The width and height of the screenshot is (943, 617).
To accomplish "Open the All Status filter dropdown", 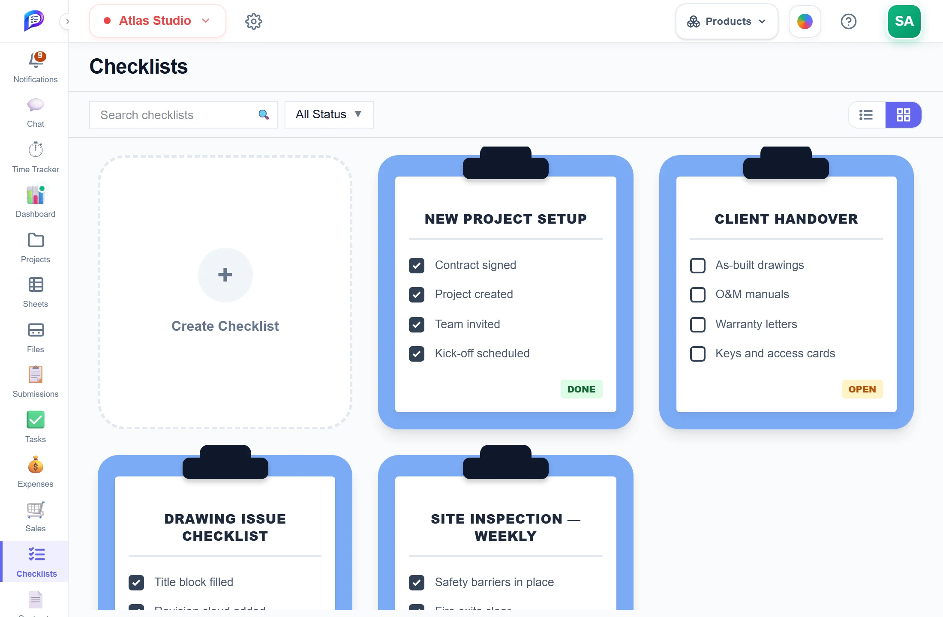I will pyautogui.click(x=329, y=115).
